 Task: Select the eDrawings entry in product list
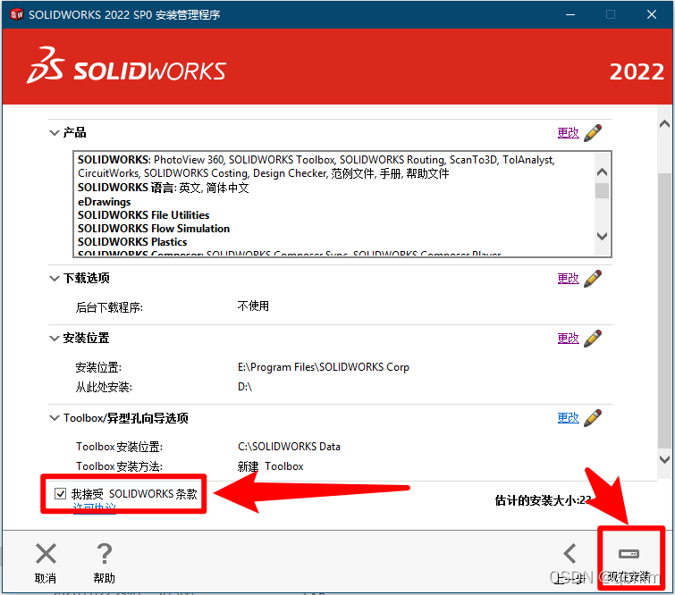coord(105,202)
